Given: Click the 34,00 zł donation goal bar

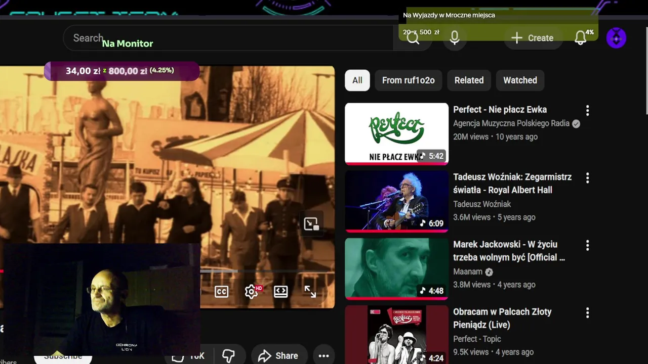Looking at the screenshot, I should pos(121,71).
